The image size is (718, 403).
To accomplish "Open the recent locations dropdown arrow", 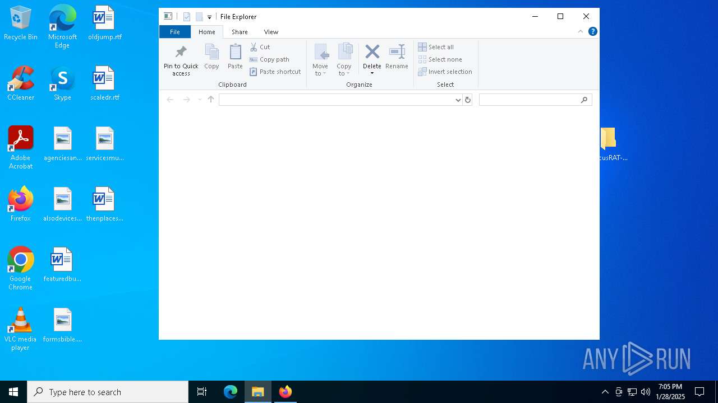I will tap(199, 100).
